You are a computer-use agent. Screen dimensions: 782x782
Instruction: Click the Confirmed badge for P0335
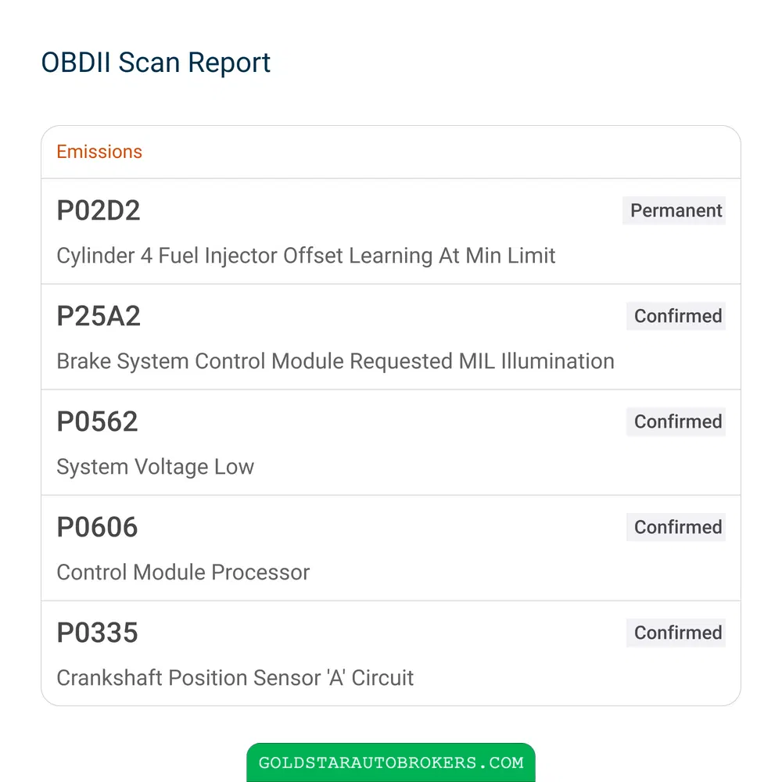point(676,633)
